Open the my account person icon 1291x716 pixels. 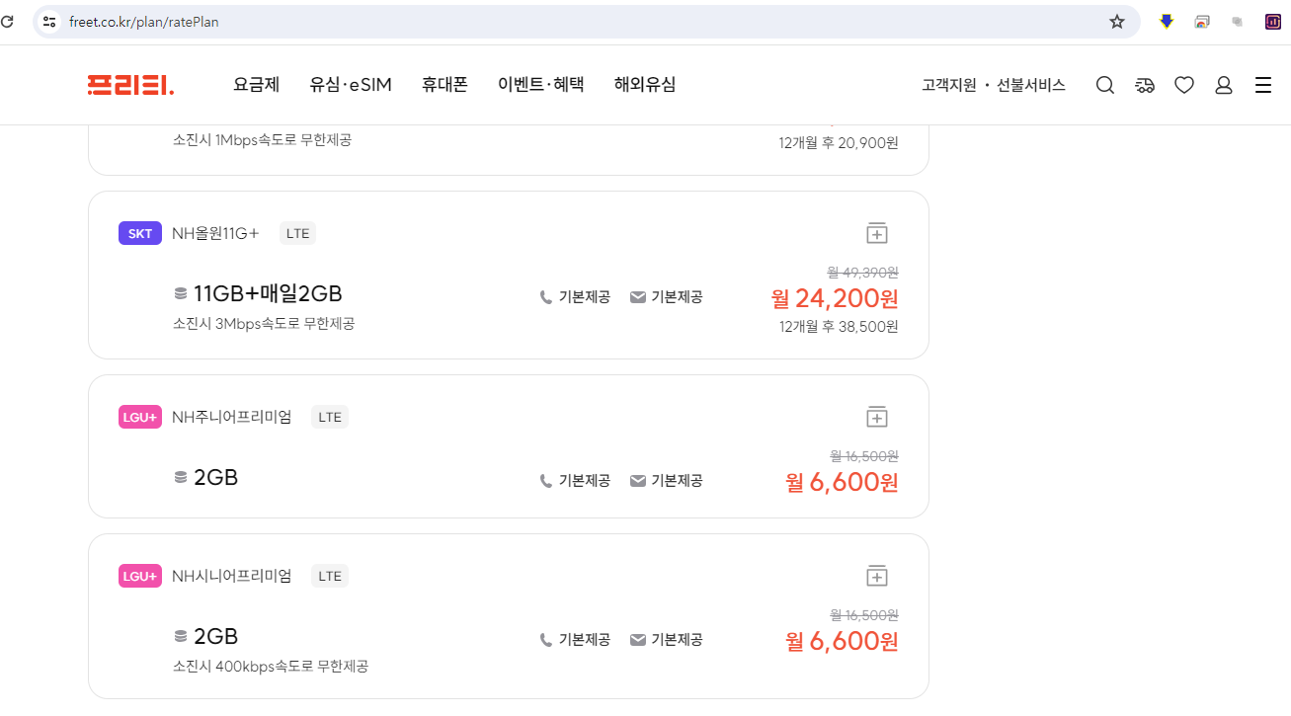tap(1223, 85)
